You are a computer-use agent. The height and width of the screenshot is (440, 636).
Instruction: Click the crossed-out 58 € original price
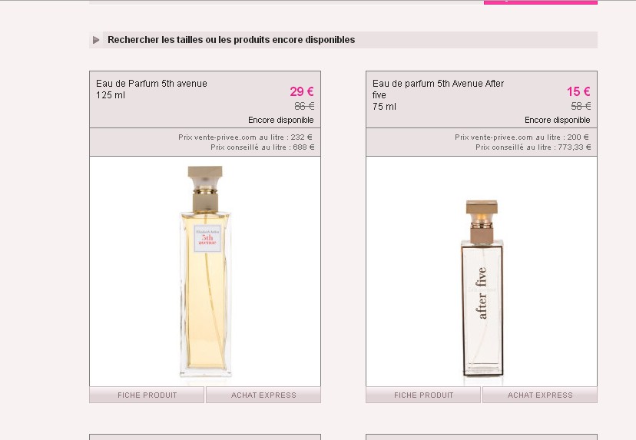[x=581, y=107]
